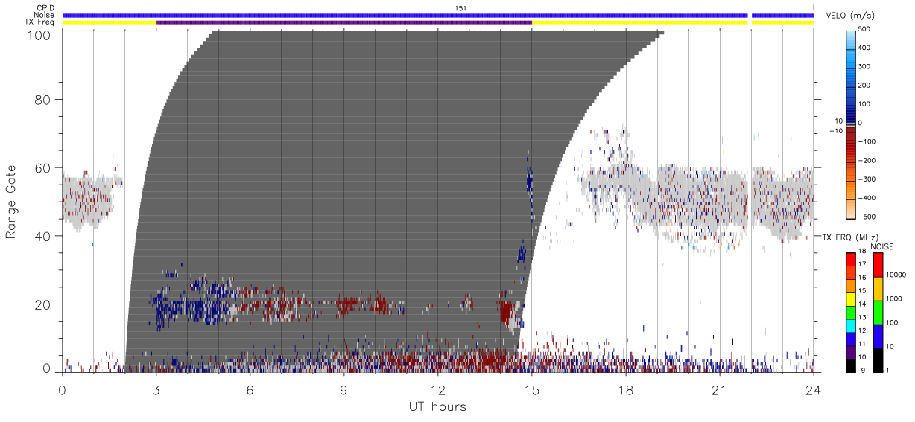The image size is (915, 422).
Task: Click y-axis tick label 20
Action: pyautogui.click(x=43, y=304)
